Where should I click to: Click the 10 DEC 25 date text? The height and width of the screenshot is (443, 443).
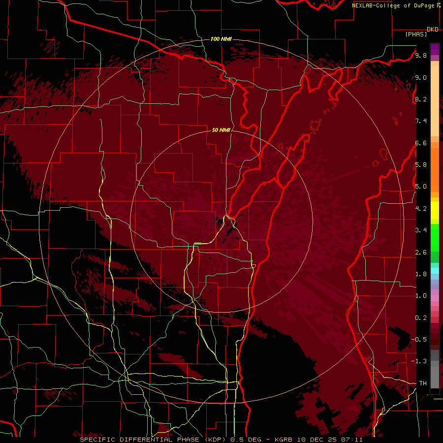(318, 440)
